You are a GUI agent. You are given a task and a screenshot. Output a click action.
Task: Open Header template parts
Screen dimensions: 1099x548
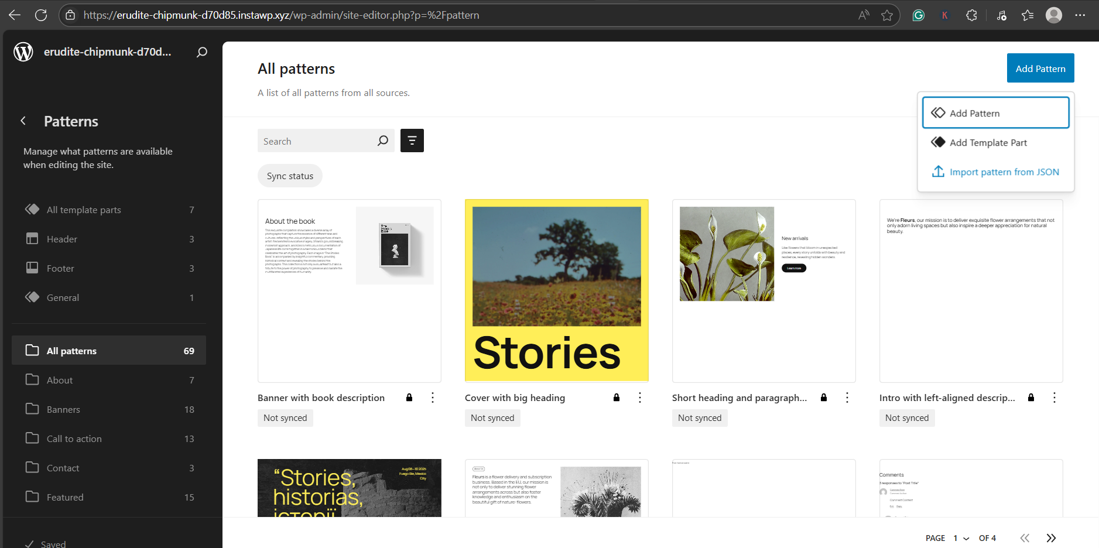click(x=109, y=239)
